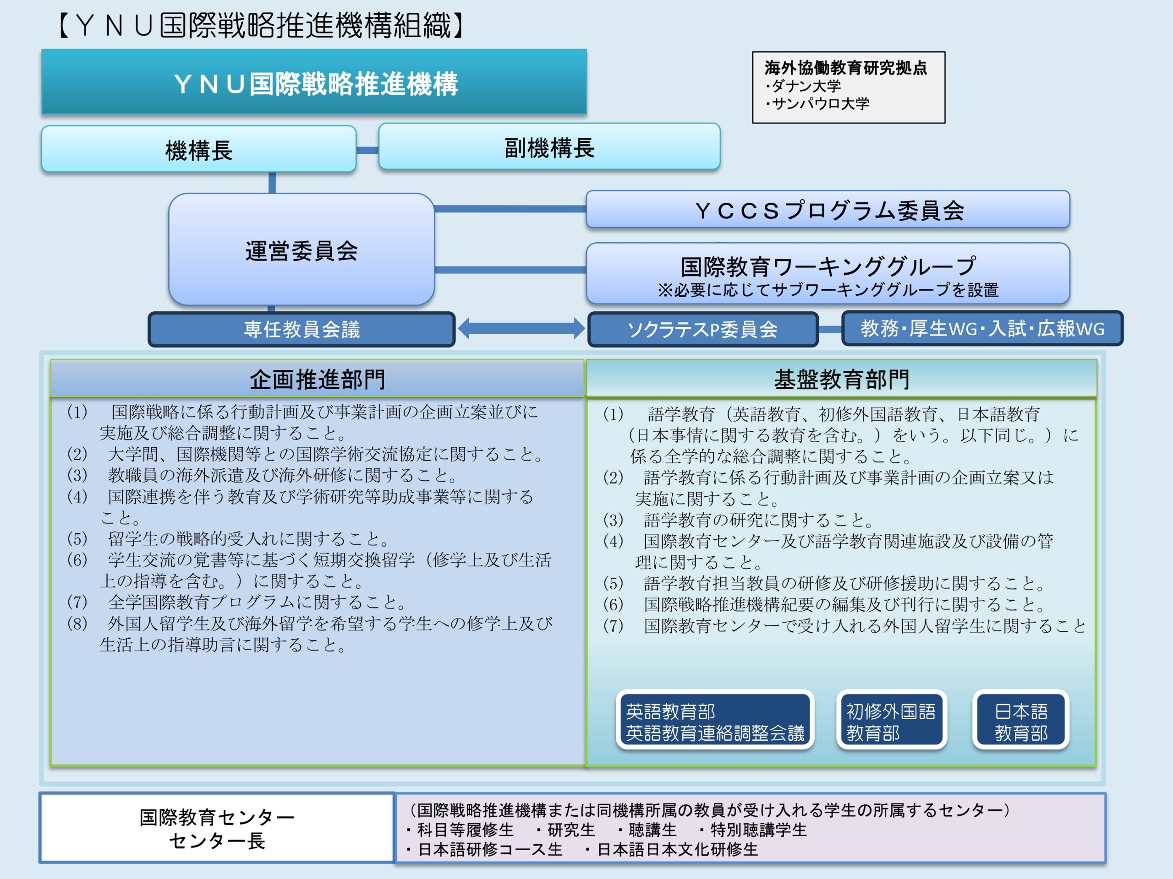Click item (8) 外国人留学生及び海外留学を希望する学生

click(x=309, y=634)
